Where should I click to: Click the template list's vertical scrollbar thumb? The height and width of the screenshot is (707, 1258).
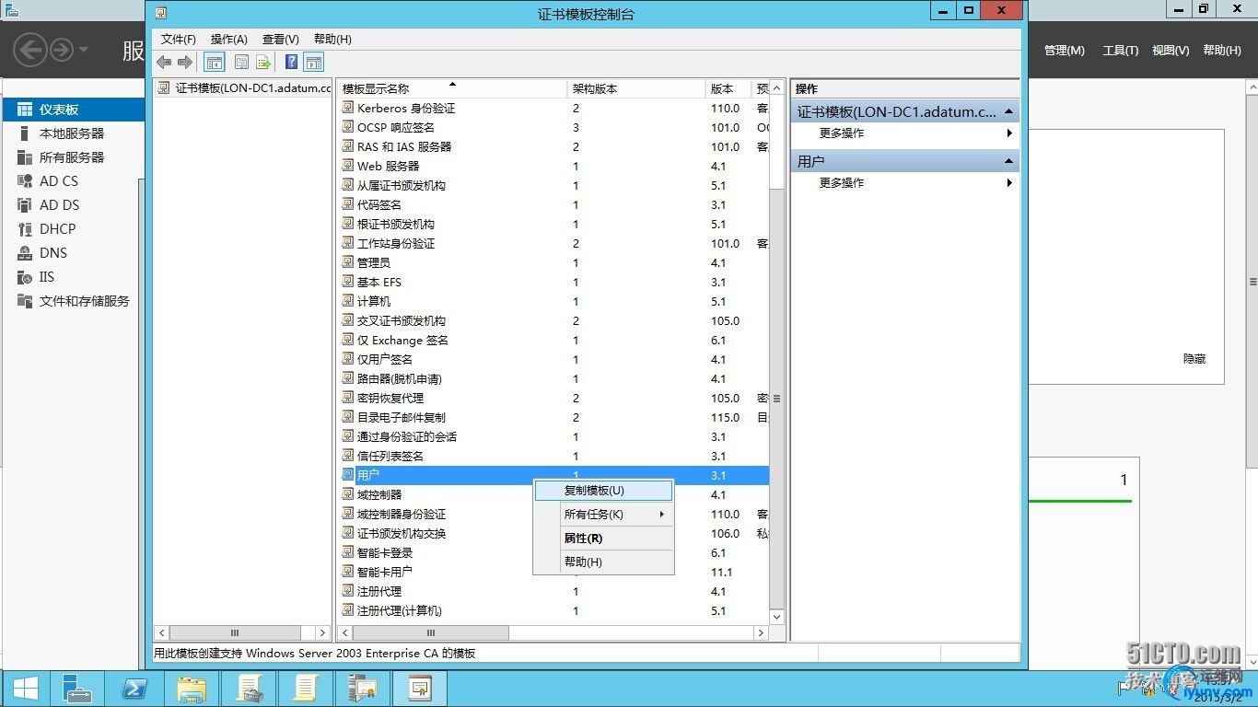pyautogui.click(x=776, y=399)
